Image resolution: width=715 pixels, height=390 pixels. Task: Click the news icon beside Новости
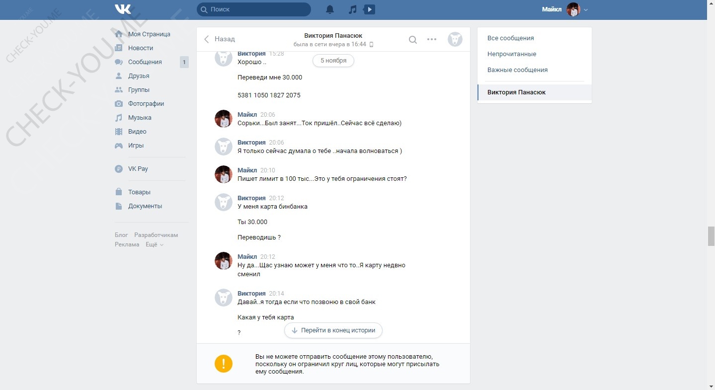tap(119, 48)
